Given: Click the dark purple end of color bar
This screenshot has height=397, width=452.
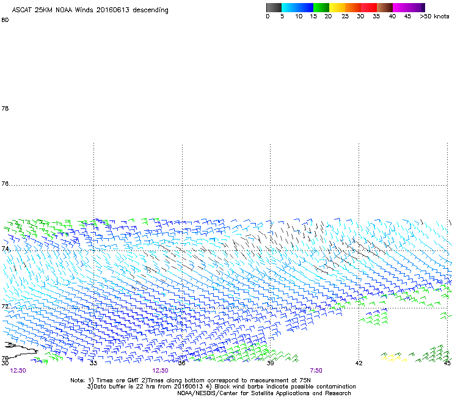Looking at the screenshot, I should pyautogui.click(x=423, y=7).
